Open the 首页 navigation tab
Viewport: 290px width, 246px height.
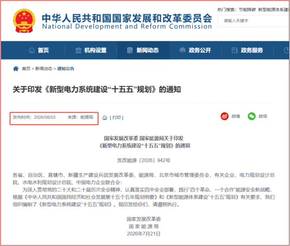[39, 50]
